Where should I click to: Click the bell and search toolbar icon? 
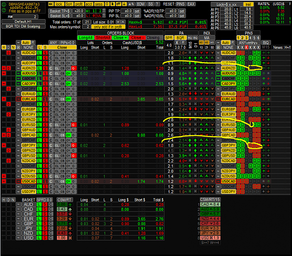131,4
